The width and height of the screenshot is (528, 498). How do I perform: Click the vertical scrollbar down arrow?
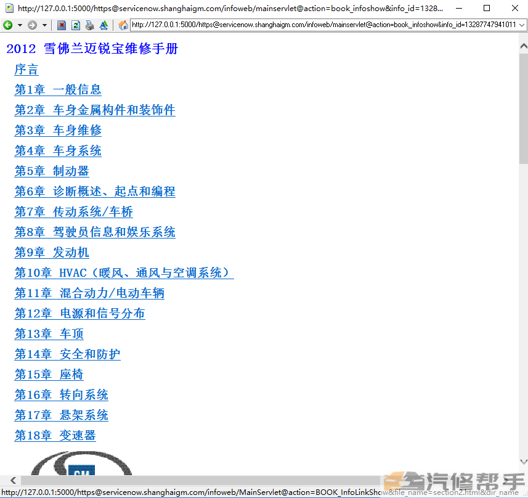pyautogui.click(x=523, y=461)
